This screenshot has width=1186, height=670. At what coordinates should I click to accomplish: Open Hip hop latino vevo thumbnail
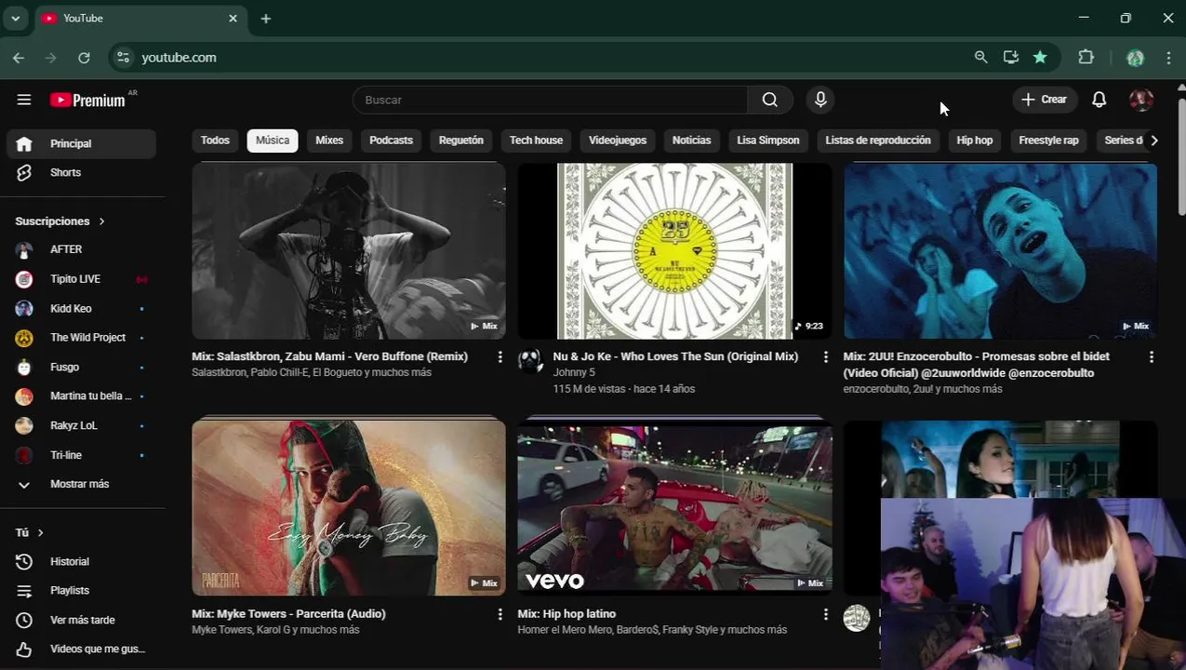674,507
